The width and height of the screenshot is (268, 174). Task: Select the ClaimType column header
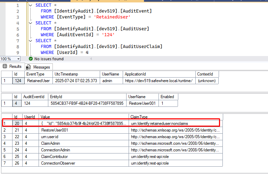176,117
